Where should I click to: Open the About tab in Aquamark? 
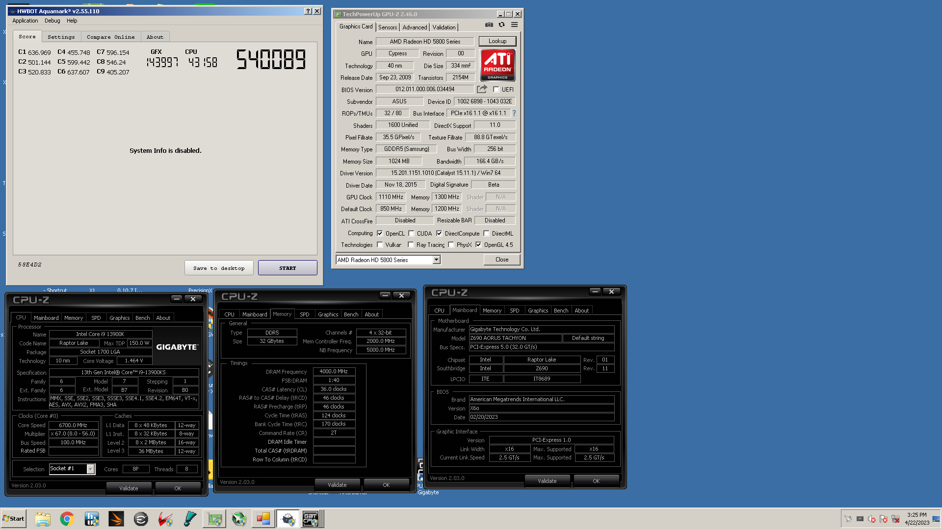pos(155,37)
